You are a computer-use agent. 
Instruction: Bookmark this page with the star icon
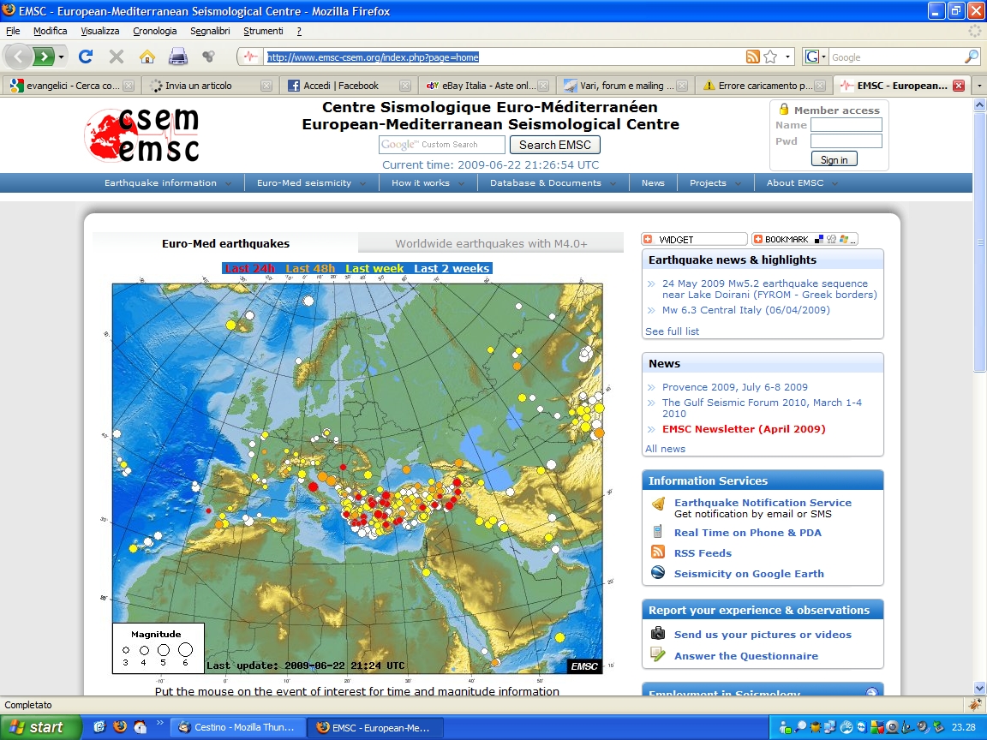770,57
